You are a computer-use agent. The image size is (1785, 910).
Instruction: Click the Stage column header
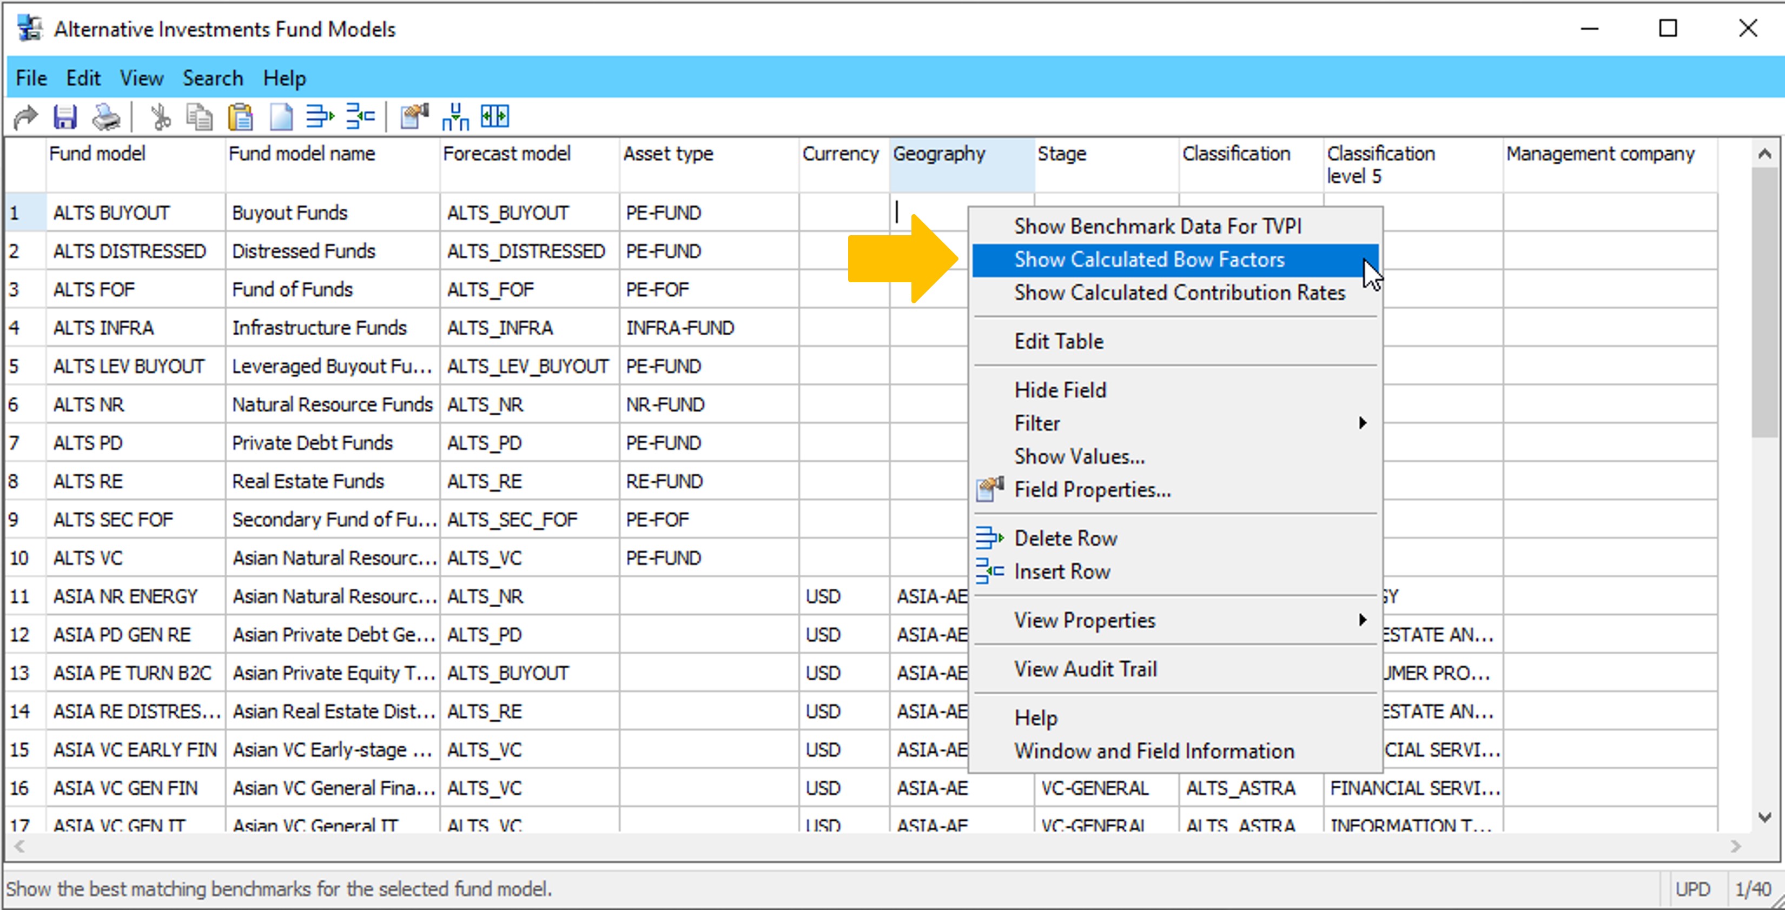pyautogui.click(x=1107, y=165)
